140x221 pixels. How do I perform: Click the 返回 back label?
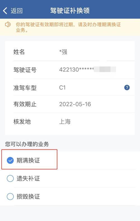tap(17, 11)
